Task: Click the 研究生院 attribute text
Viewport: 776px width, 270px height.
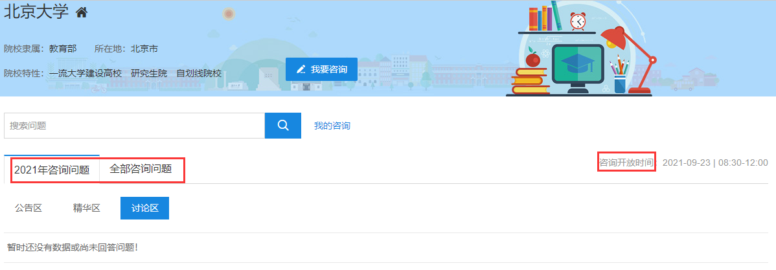Action: pos(149,73)
